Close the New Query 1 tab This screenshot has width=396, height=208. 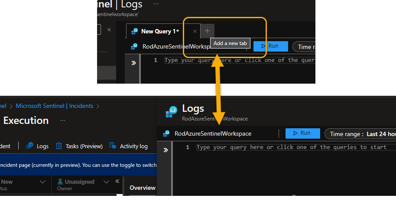[195, 31]
